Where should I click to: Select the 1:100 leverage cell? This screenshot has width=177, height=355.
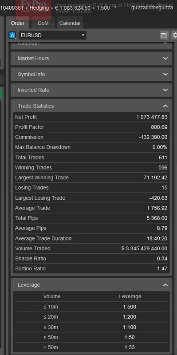130,327
